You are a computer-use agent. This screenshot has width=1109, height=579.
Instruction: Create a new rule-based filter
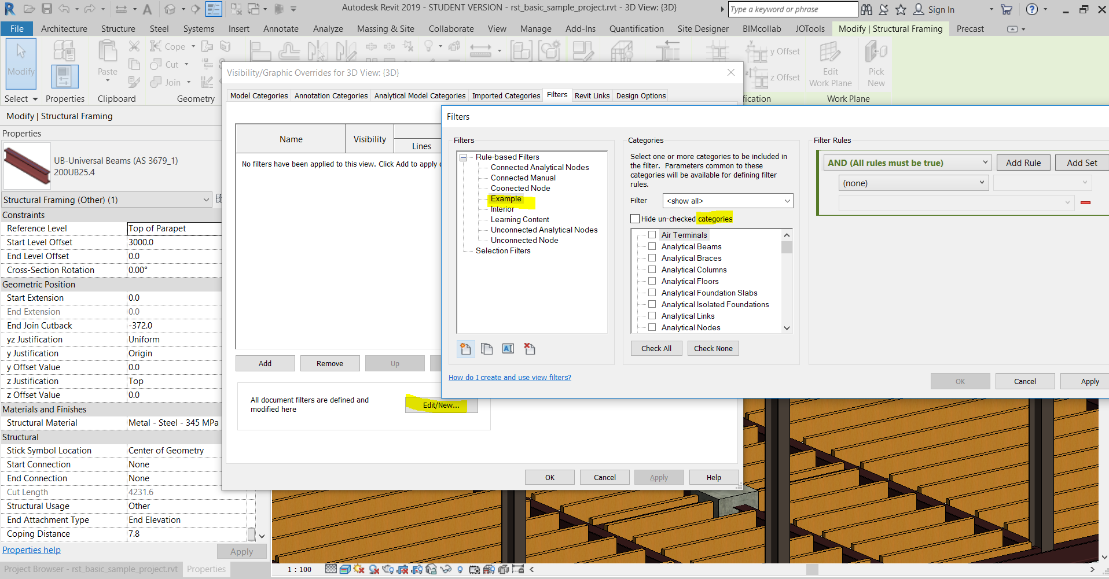(466, 348)
